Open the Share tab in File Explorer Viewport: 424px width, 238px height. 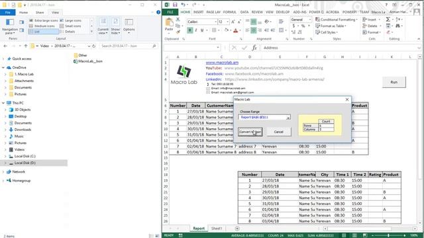point(40,13)
